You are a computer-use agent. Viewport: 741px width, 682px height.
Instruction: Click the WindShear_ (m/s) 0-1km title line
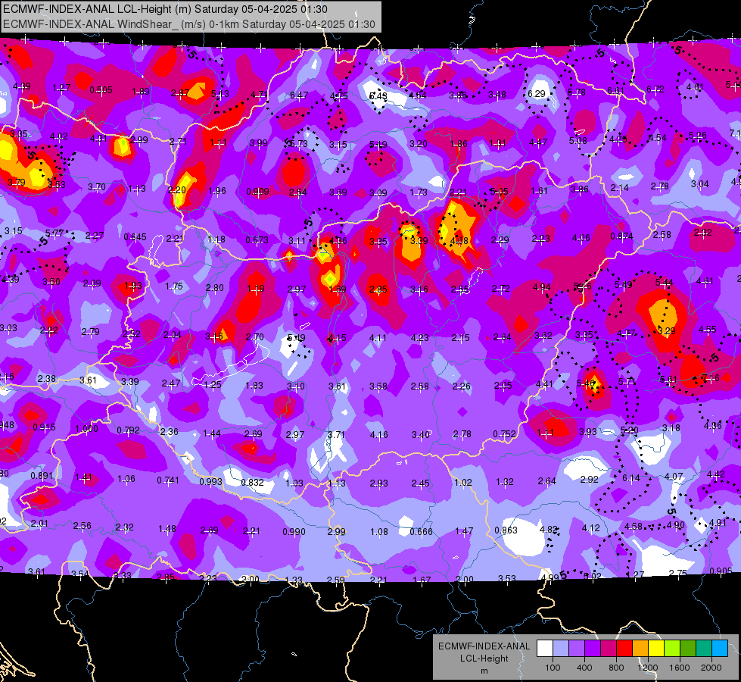189,24
